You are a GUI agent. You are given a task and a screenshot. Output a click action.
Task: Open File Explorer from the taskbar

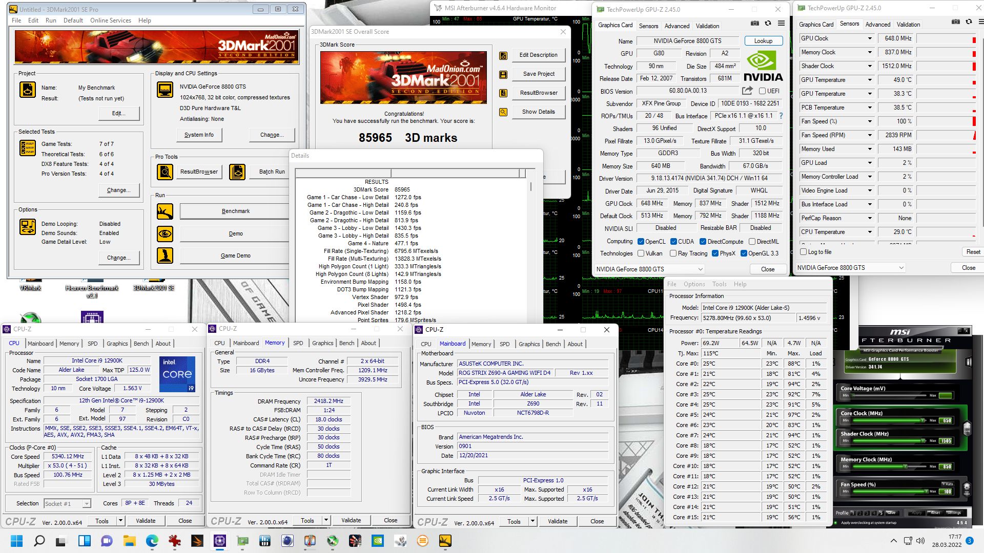tap(129, 541)
